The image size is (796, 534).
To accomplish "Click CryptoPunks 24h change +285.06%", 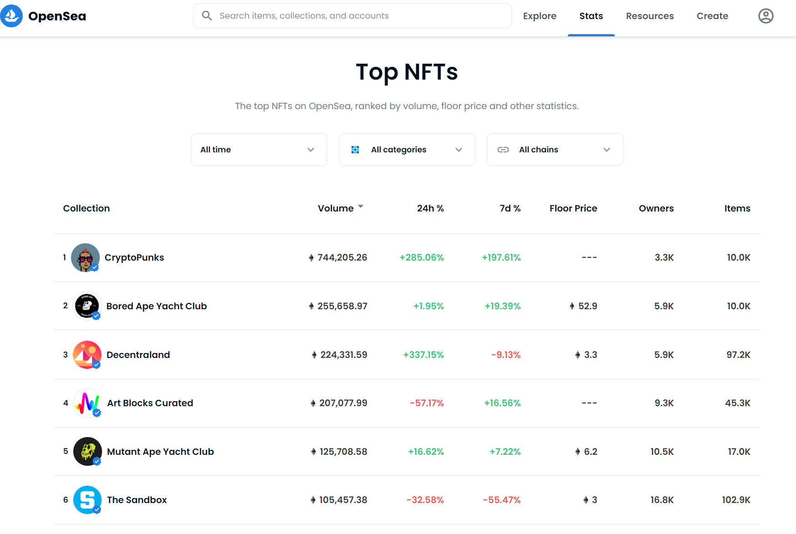I will pos(422,257).
